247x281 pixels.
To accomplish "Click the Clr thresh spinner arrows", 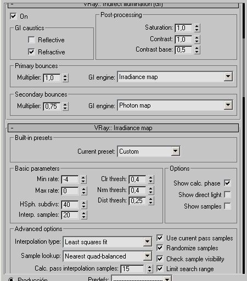I will (150, 179).
